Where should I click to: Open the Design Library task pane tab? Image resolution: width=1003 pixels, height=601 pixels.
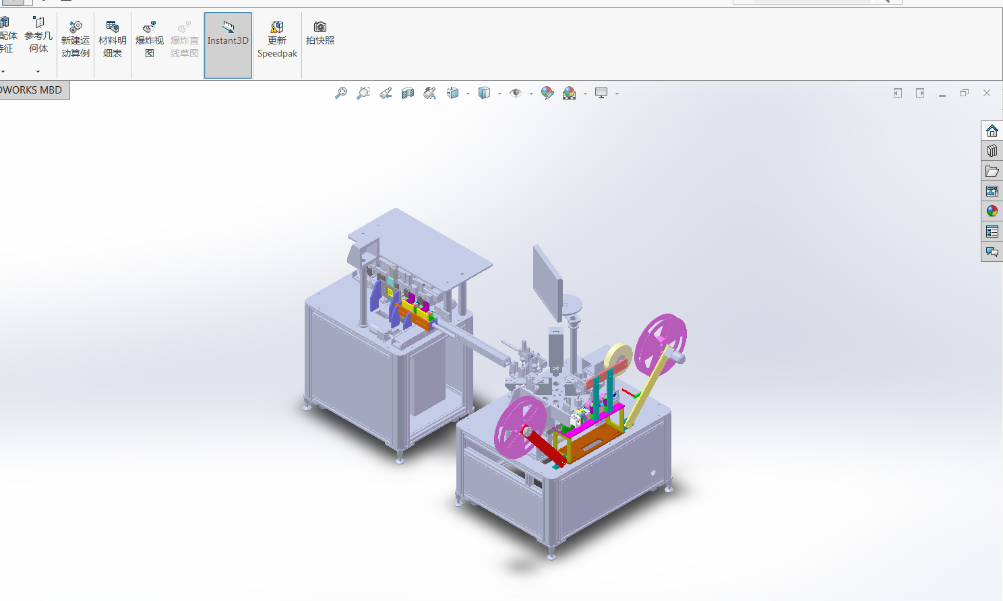click(x=992, y=151)
